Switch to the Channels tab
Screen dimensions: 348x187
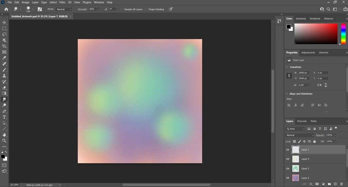point(302,121)
